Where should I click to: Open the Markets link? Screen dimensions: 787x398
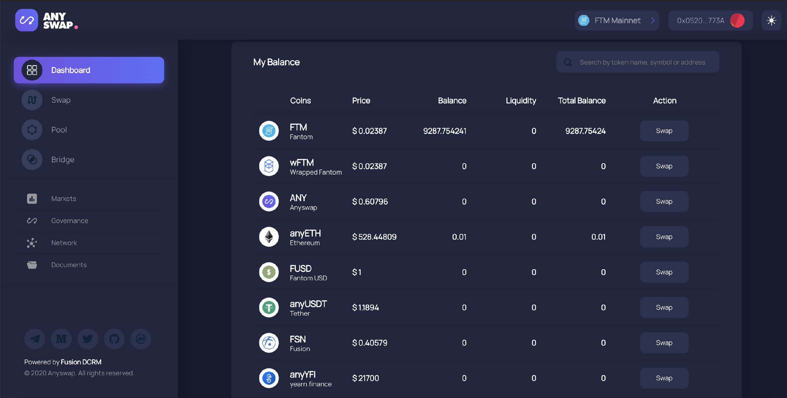pyautogui.click(x=63, y=199)
